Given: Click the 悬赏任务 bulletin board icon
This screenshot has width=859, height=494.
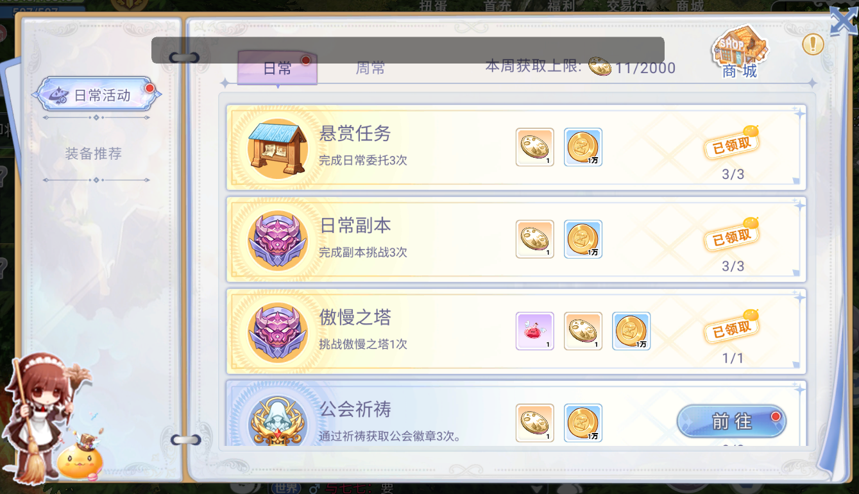Looking at the screenshot, I should pos(278,148).
